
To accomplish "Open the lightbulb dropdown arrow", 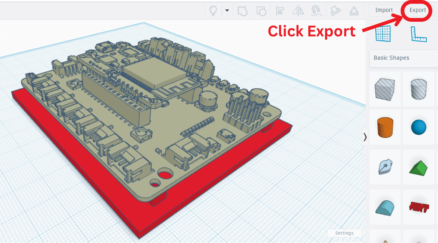I will pos(227,11).
